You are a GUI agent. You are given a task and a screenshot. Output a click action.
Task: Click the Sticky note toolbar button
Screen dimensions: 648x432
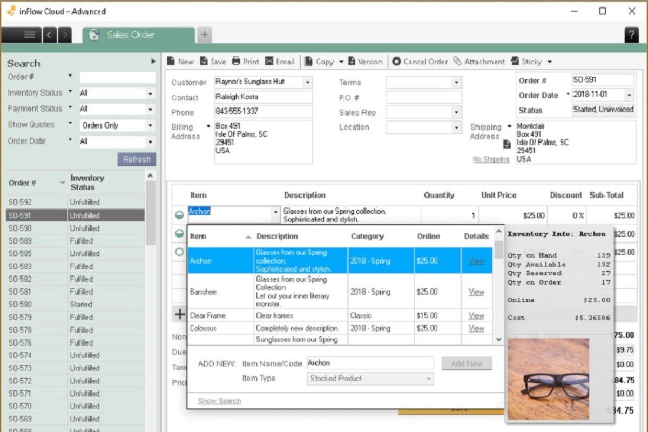tap(526, 62)
